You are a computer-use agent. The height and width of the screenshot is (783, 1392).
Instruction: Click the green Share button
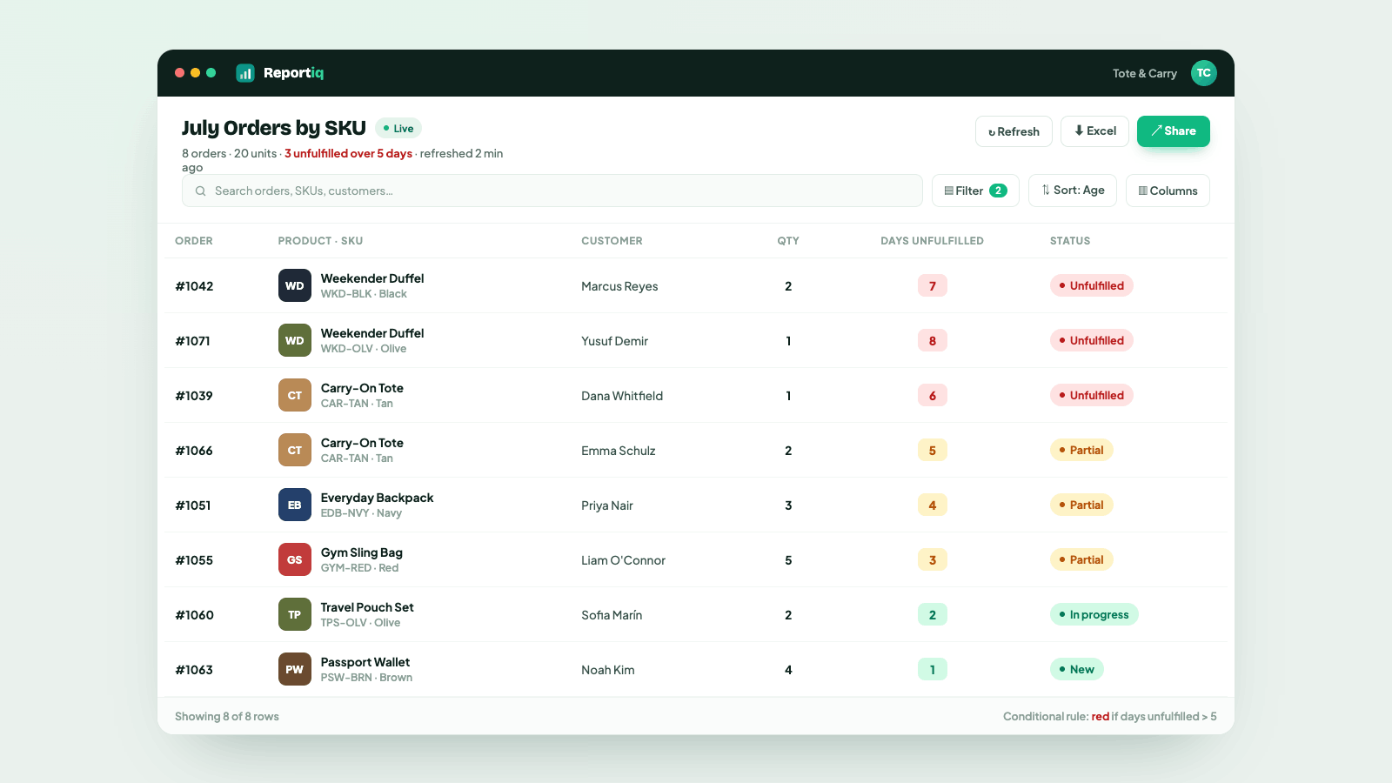point(1173,131)
